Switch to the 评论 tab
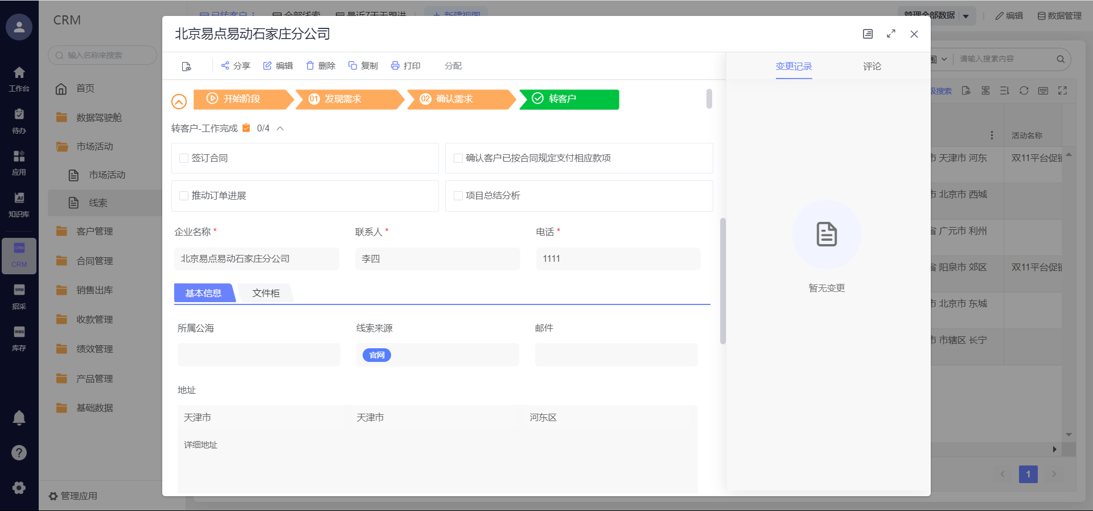The height and width of the screenshot is (511, 1093). coord(872,67)
